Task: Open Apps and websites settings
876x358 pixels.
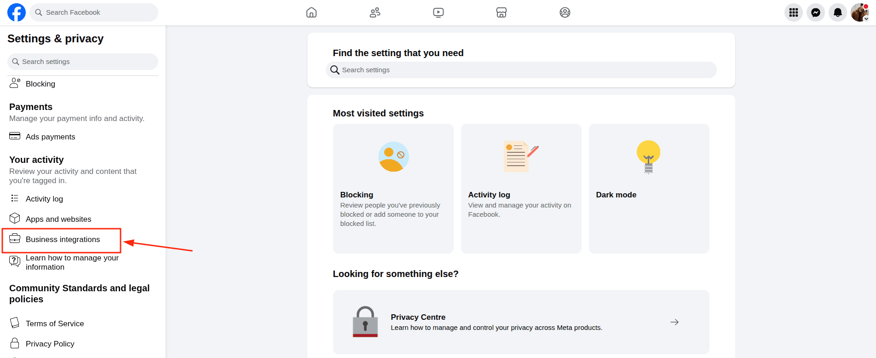Action: tap(58, 219)
